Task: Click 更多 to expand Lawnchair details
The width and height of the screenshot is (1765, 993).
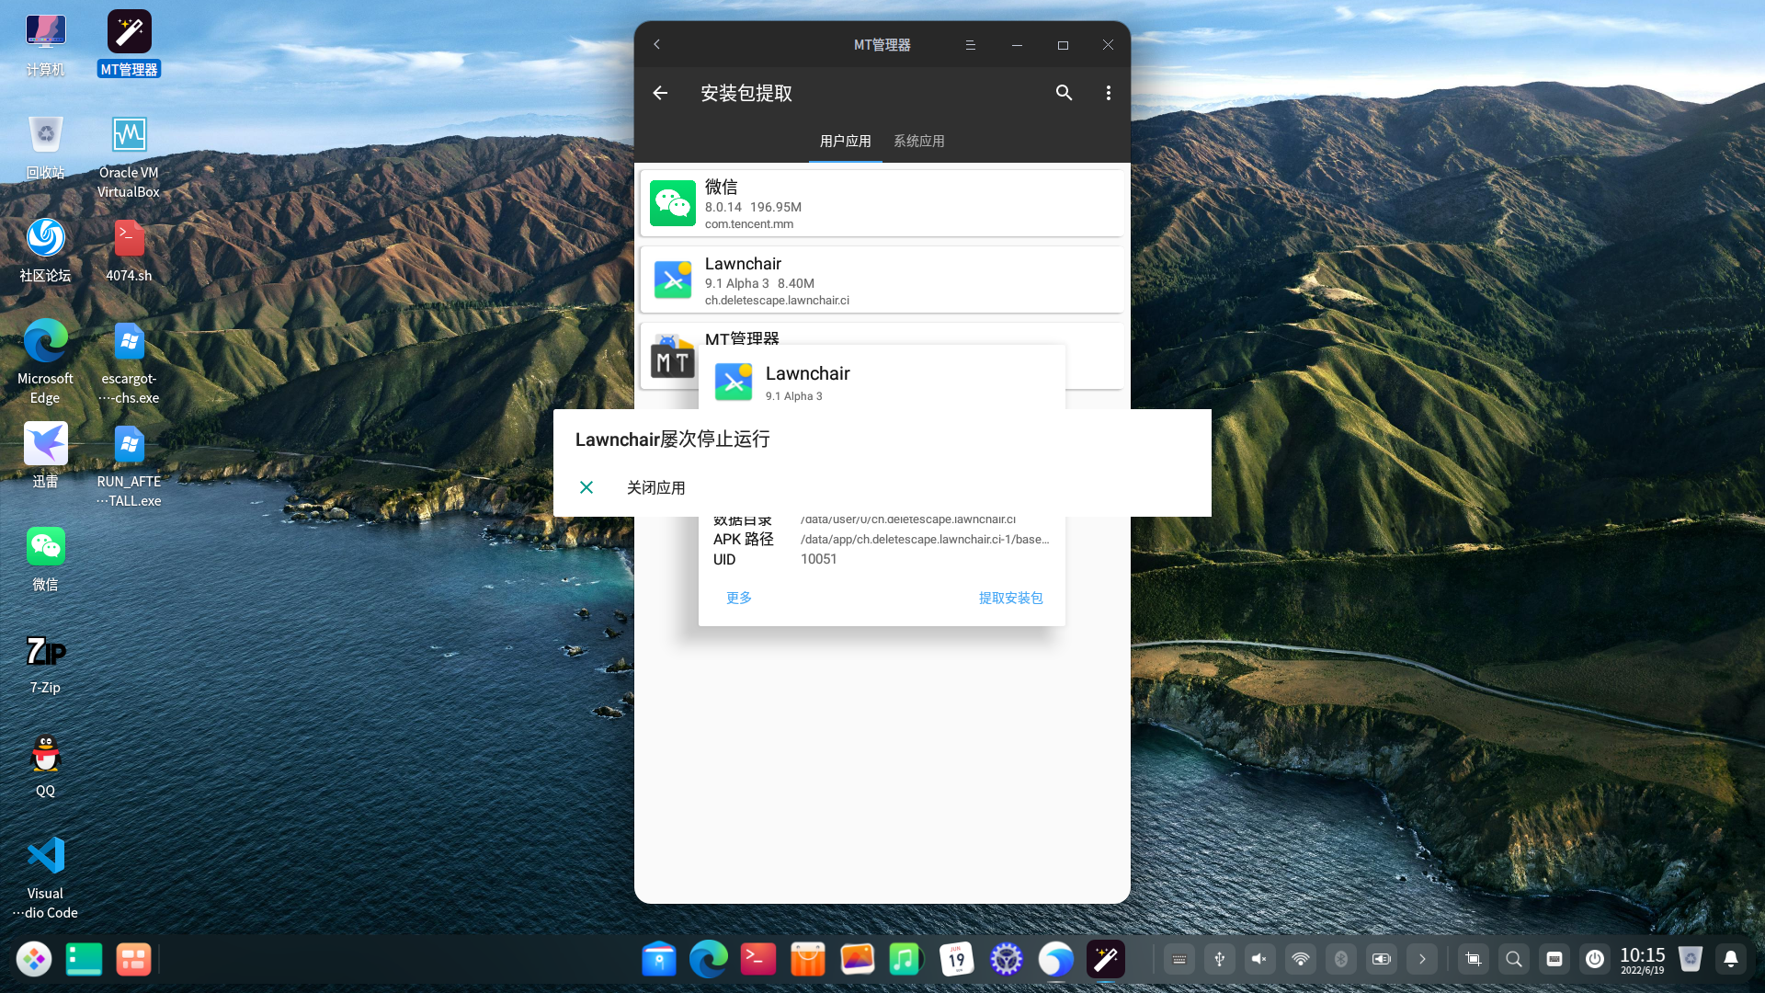Action: click(x=738, y=598)
